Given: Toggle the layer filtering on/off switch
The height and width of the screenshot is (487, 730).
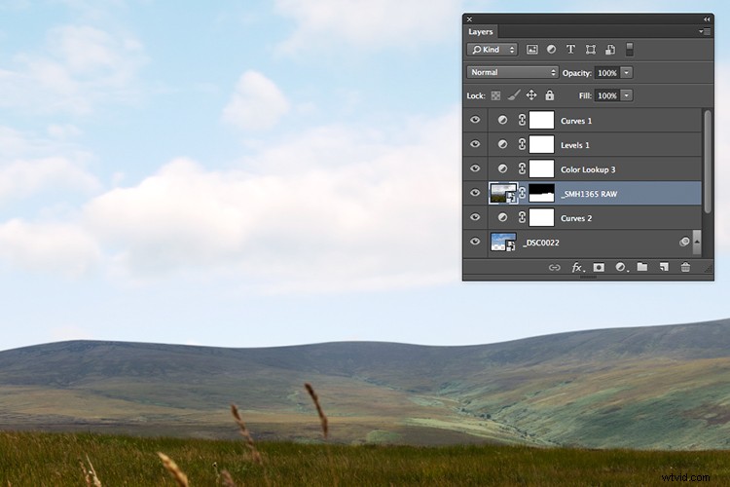Looking at the screenshot, I should (x=629, y=50).
